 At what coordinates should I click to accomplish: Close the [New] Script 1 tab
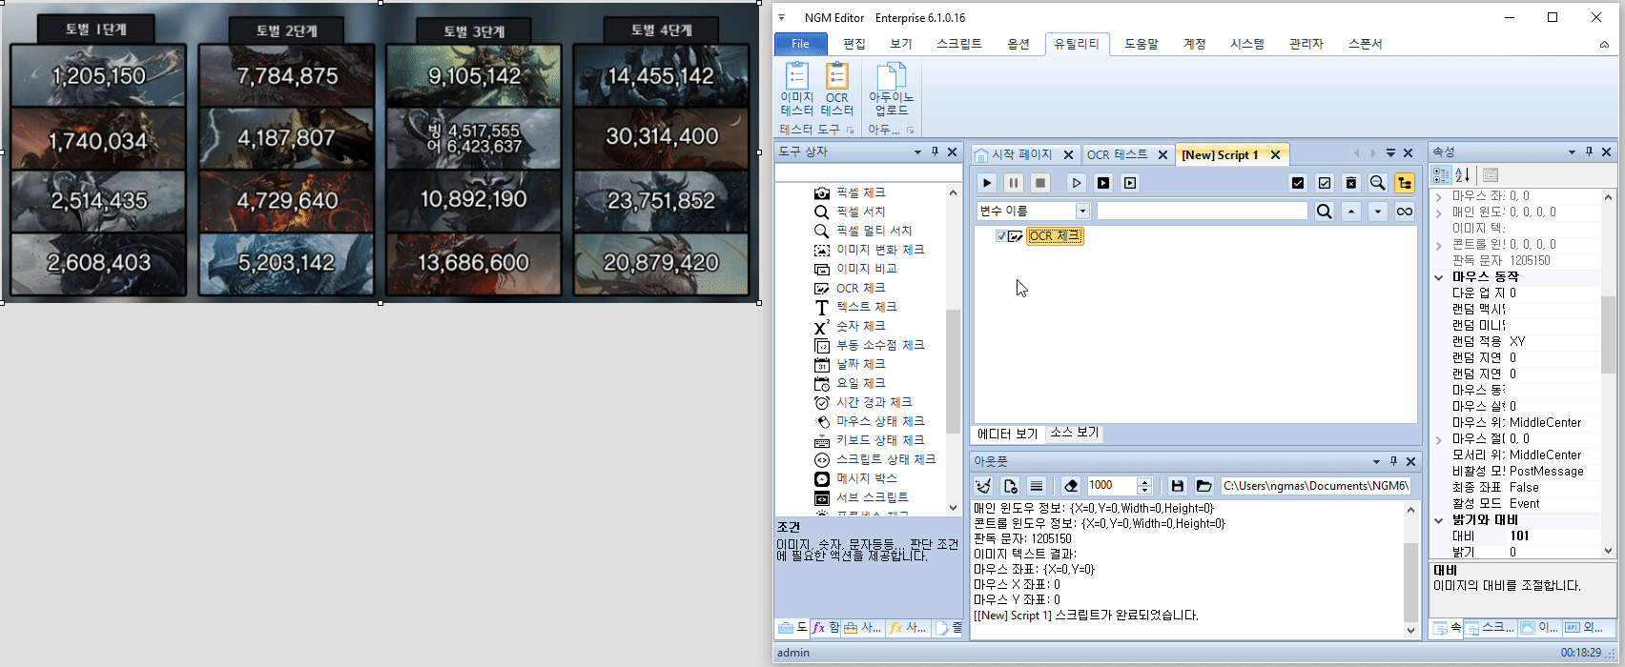1275,154
